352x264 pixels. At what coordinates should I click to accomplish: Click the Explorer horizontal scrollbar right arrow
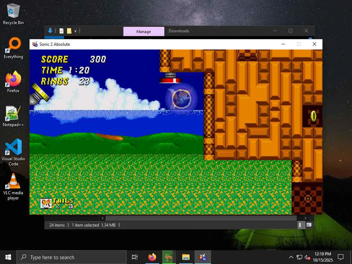[305, 218]
